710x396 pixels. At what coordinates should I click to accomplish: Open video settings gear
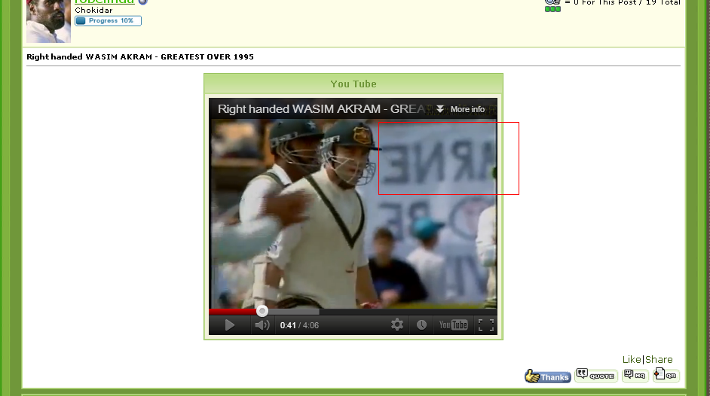397,324
